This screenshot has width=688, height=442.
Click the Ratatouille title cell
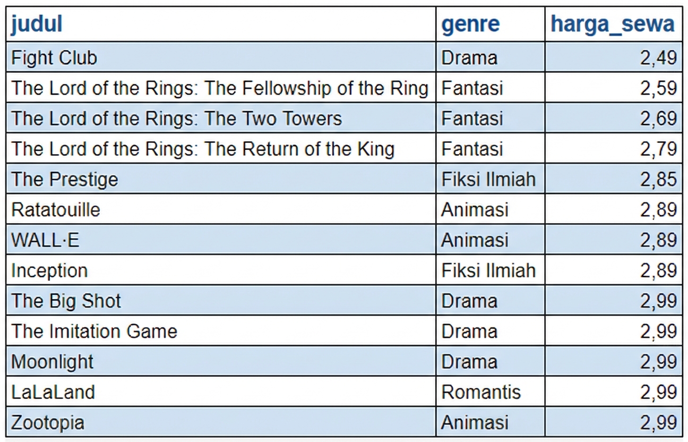[56, 209]
